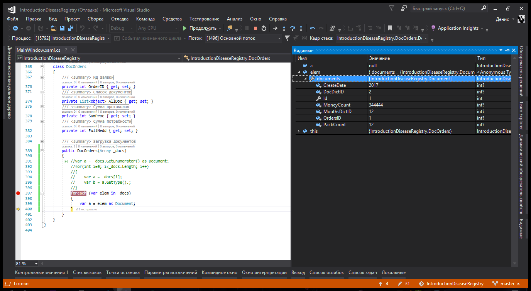Click the auto-hide pin of Видимые panel
531x291 pixels.
(507, 51)
